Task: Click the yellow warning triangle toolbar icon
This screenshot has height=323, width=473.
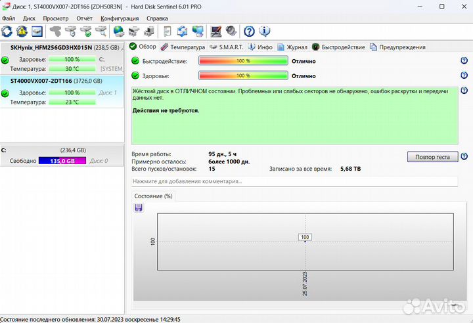Action: click(22, 32)
